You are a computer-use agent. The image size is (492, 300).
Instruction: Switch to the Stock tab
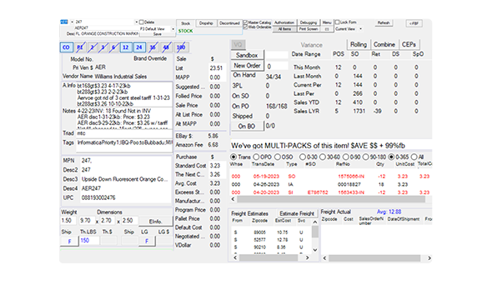click(x=185, y=23)
